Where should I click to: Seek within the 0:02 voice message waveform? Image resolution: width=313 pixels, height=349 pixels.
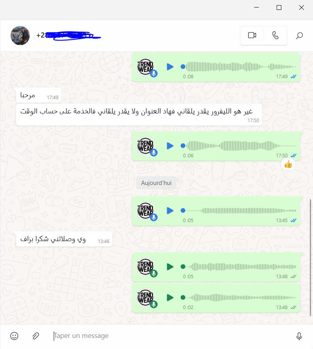(239, 297)
